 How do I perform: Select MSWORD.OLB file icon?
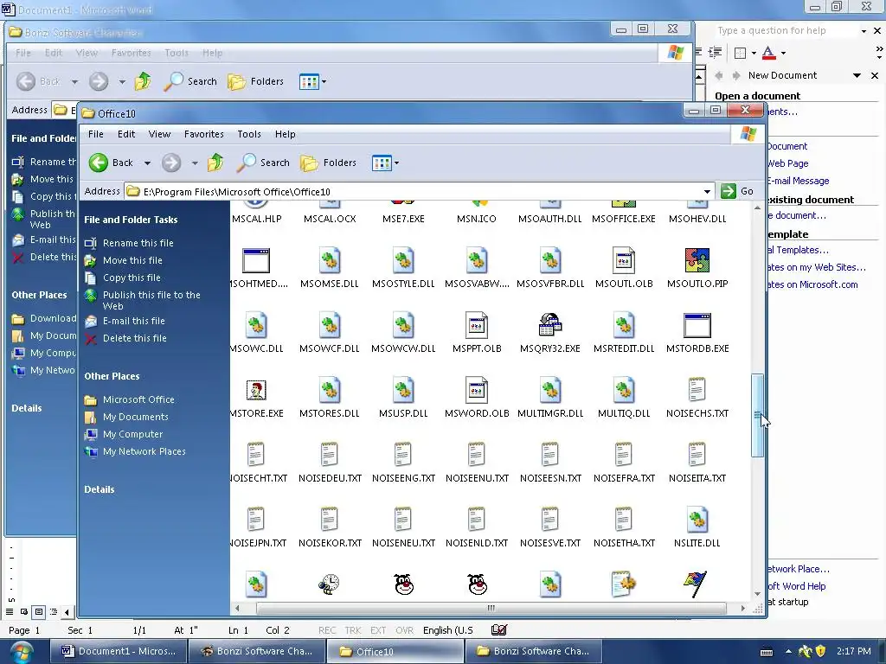pyautogui.click(x=477, y=390)
